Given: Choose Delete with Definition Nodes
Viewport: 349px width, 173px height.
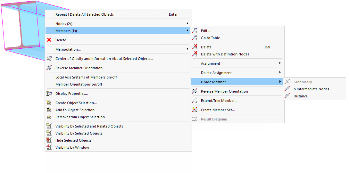Looking at the screenshot, I should tap(225, 54).
